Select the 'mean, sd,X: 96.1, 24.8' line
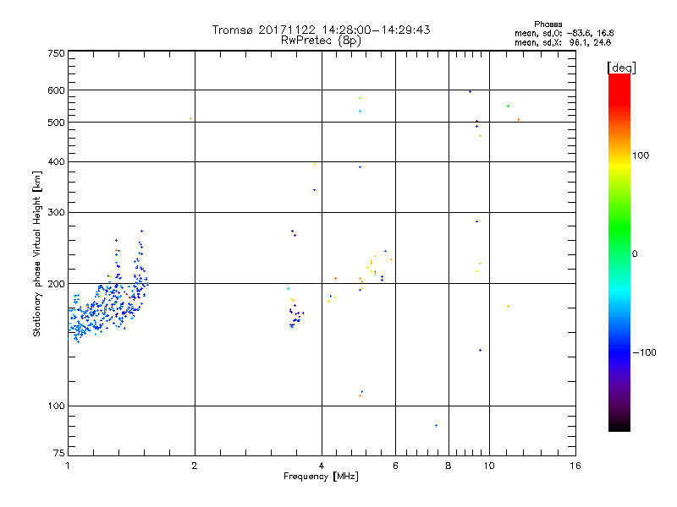This screenshot has height=507, width=677. point(563,42)
